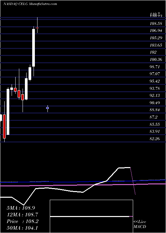Click the 5MA : 108.9 value
This screenshot has height=233, width=166.
point(21,208)
